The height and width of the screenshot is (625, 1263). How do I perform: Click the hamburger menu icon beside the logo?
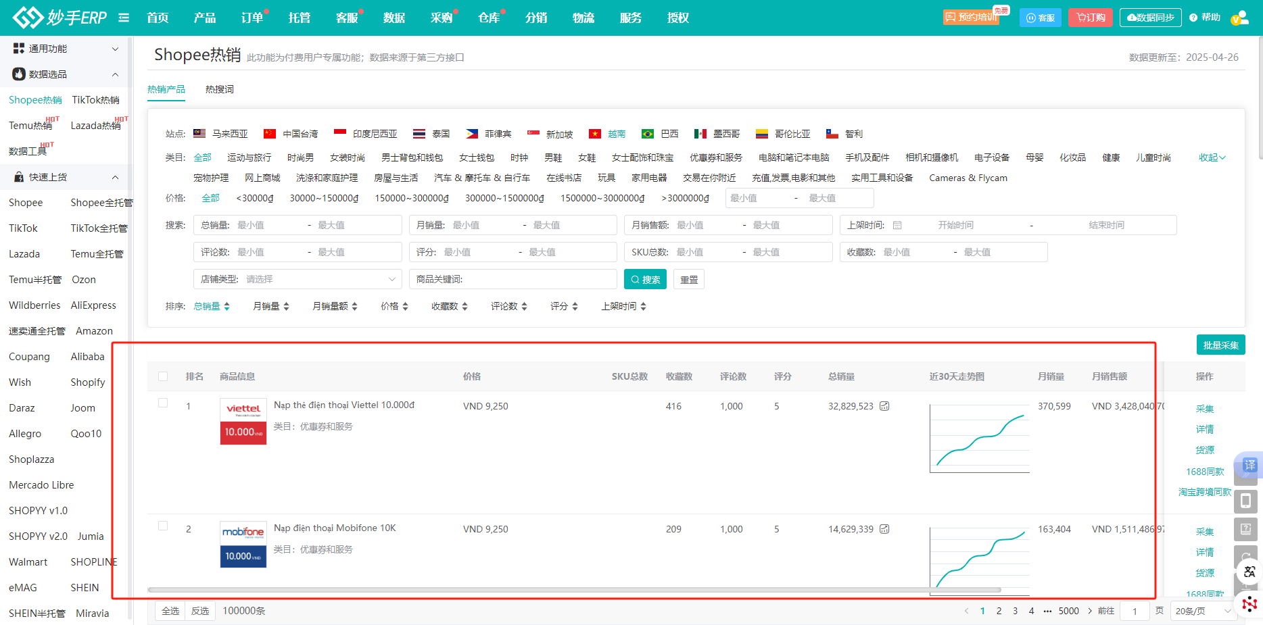pyautogui.click(x=124, y=18)
